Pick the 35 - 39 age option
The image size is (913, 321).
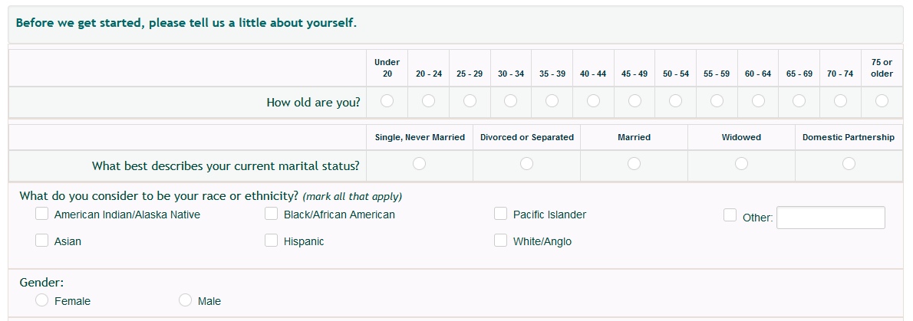pos(552,100)
